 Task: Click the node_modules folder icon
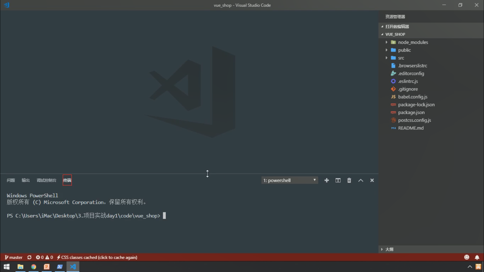(393, 42)
